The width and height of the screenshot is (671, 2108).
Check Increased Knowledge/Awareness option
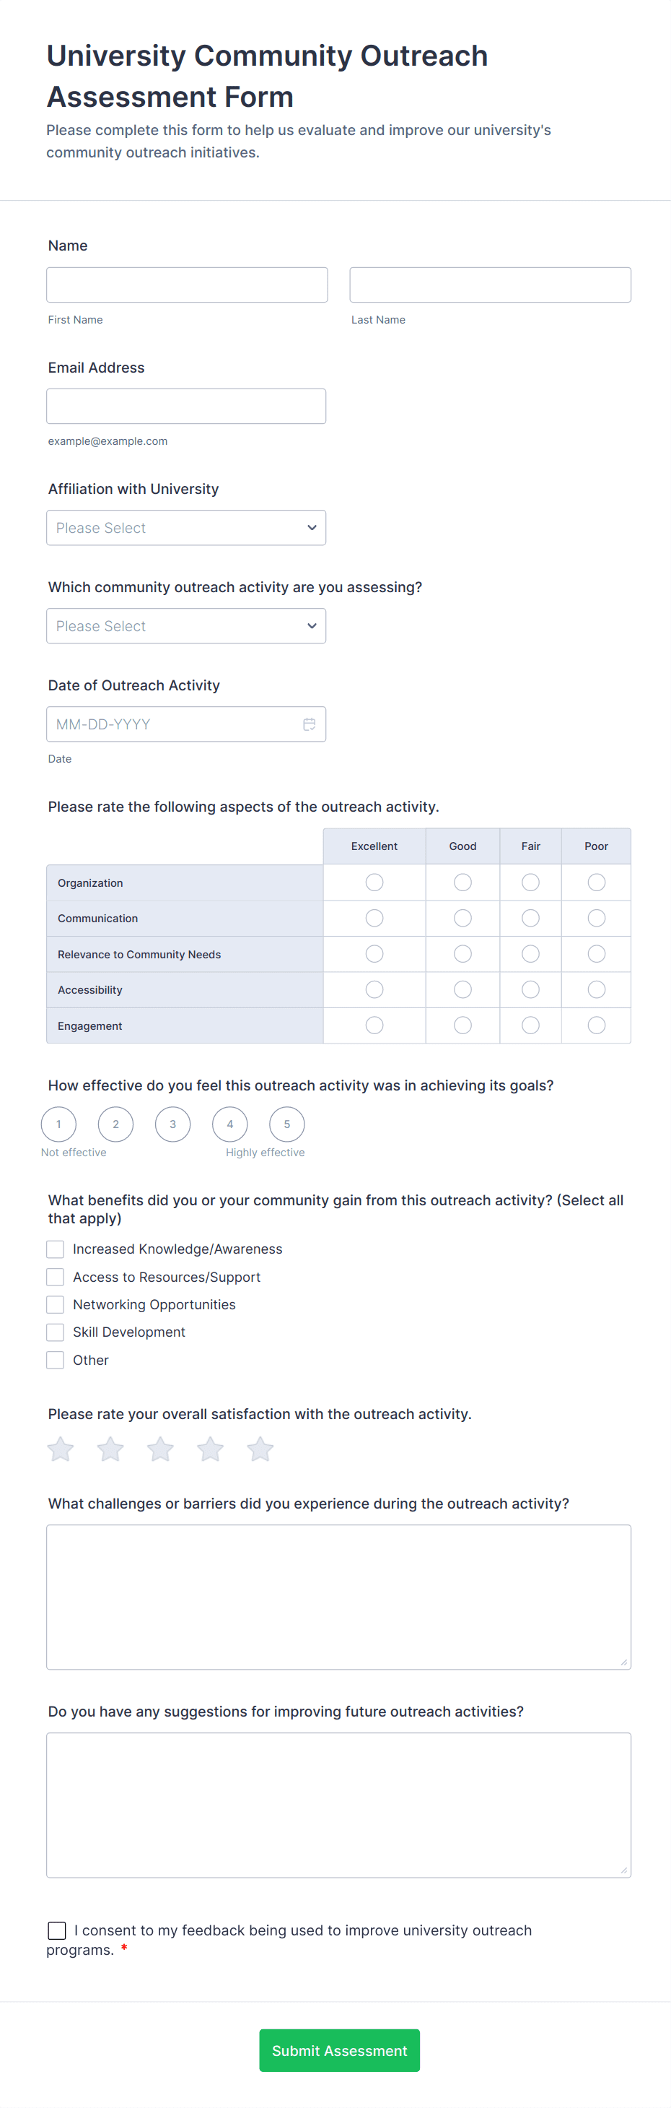[x=56, y=1249]
